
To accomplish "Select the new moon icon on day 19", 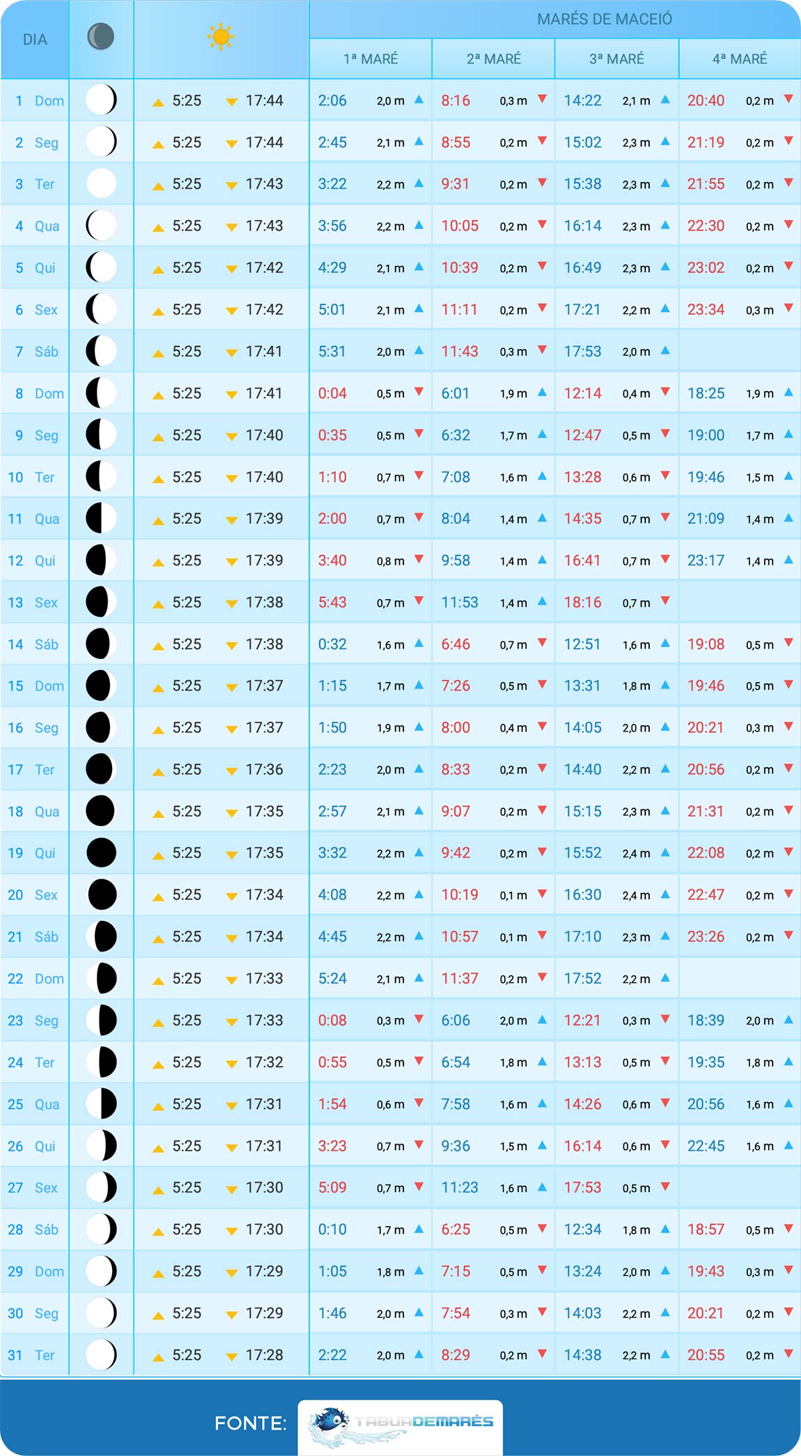I will pyautogui.click(x=101, y=853).
